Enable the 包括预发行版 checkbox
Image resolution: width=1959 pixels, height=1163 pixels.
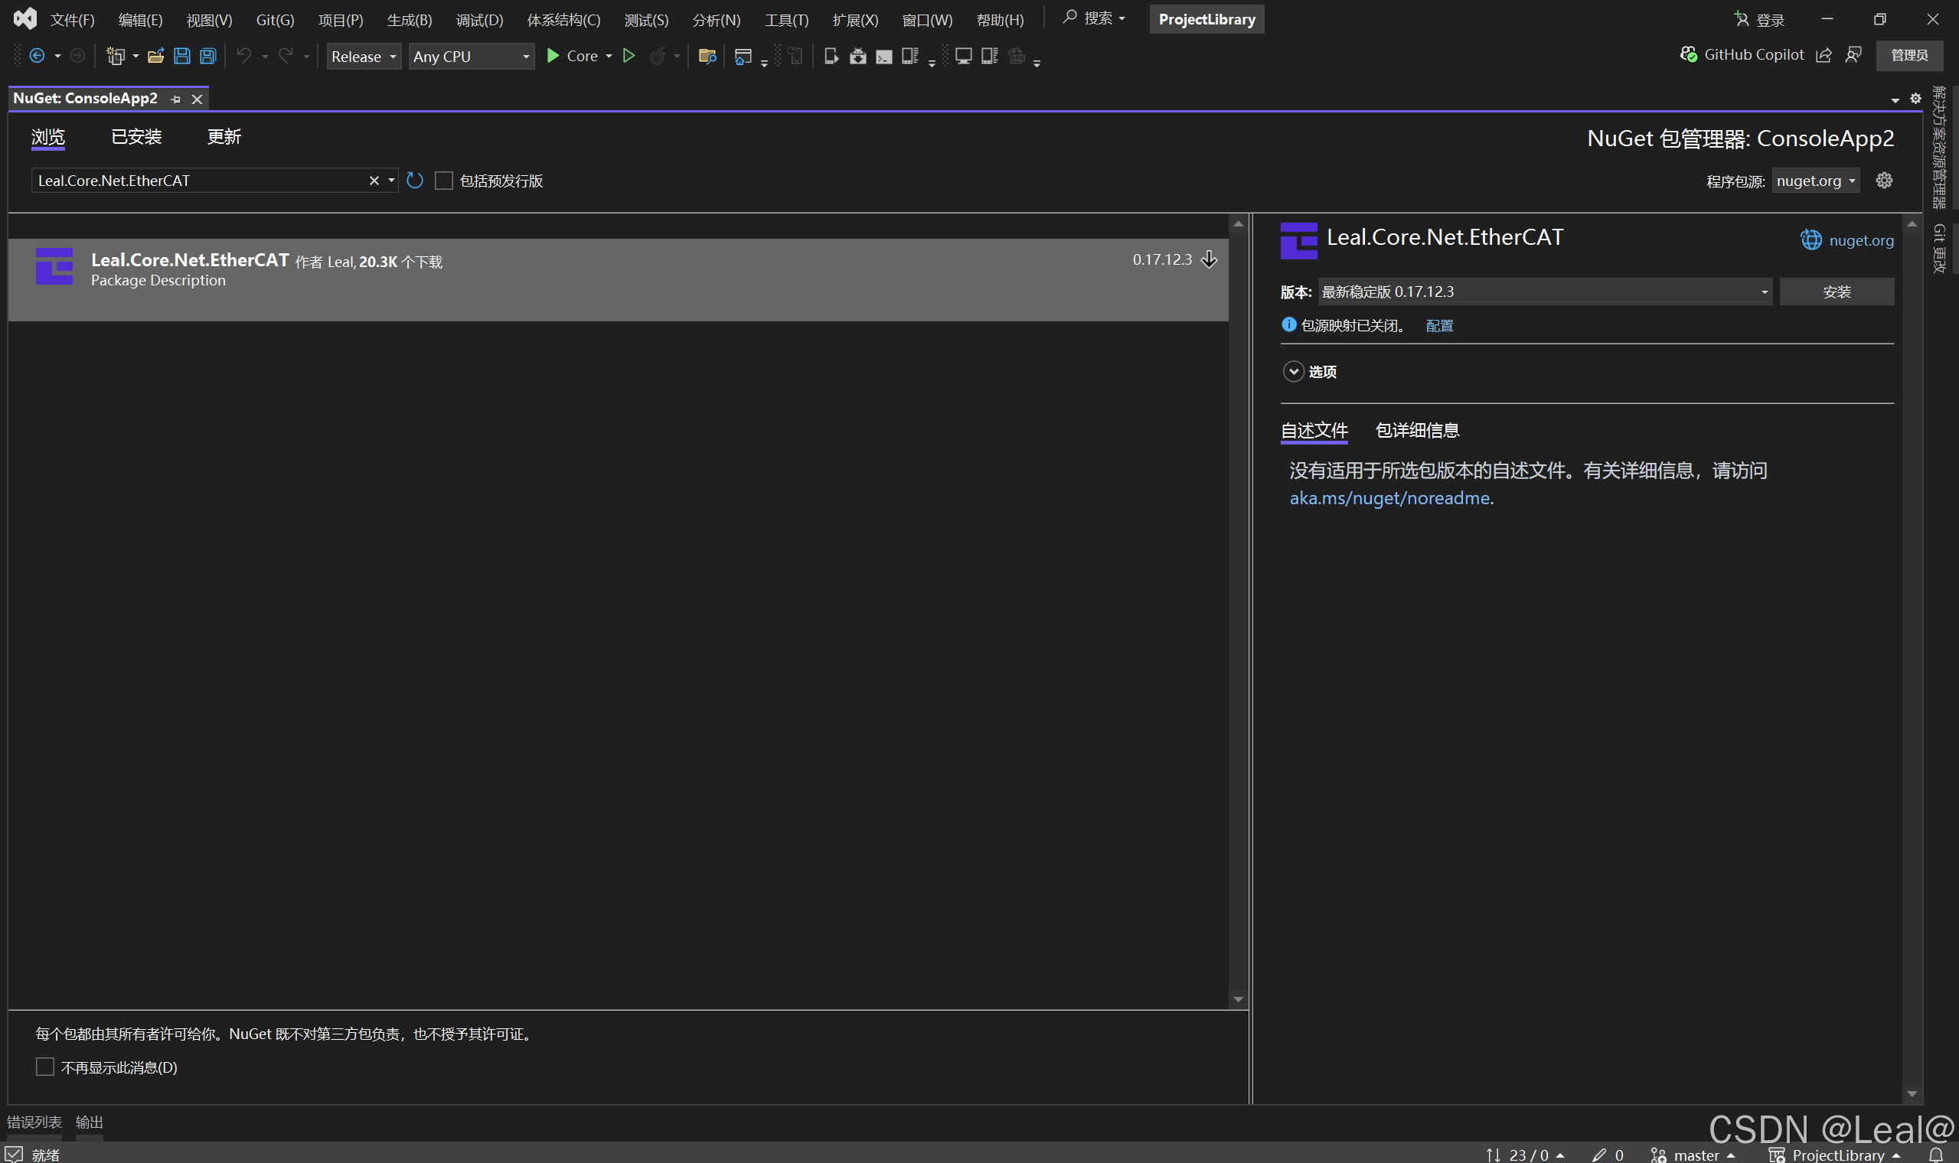444,181
